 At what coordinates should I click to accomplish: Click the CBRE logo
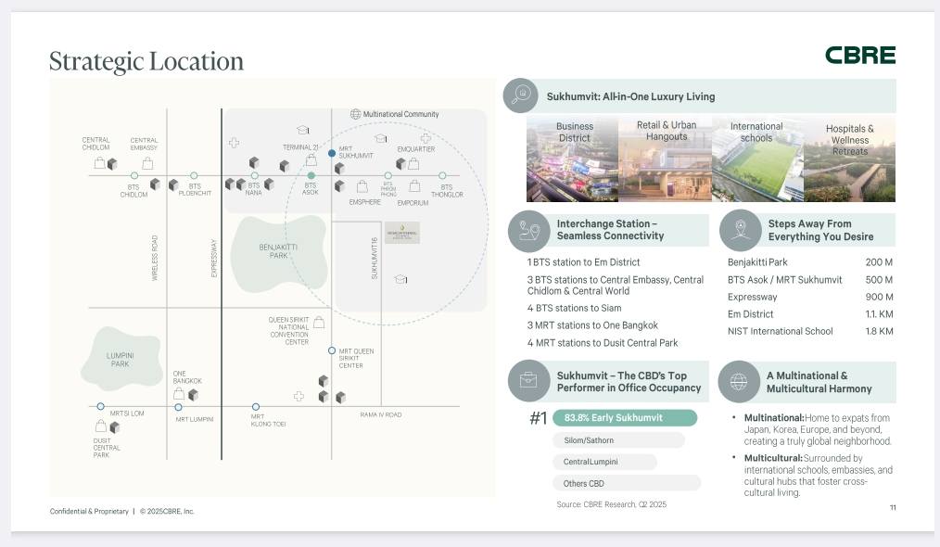860,56
